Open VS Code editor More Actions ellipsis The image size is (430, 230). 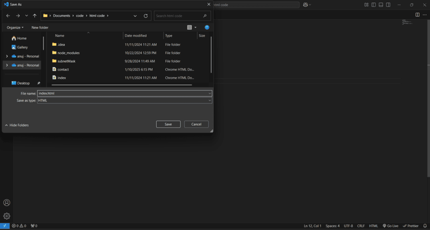pyautogui.click(x=424, y=15)
